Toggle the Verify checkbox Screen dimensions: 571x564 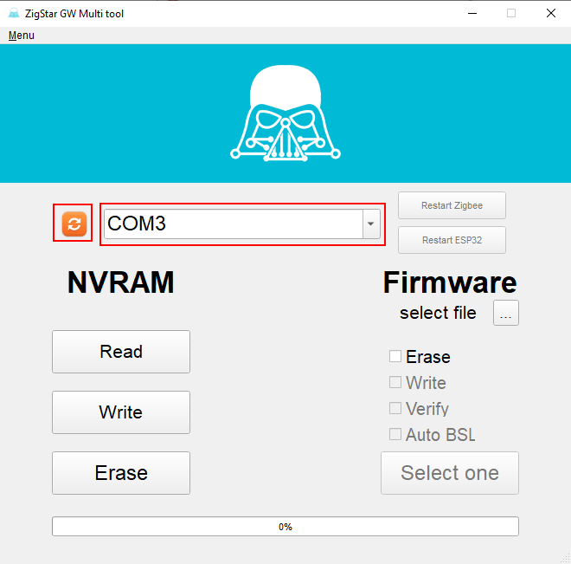point(395,408)
